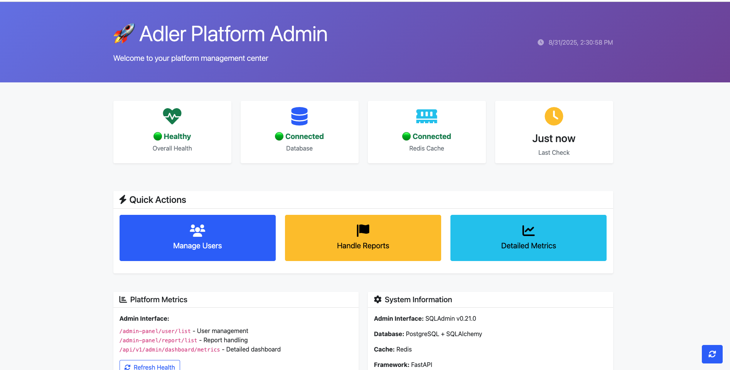Click the floating blue refresh icon button
Screen dimensions: 730x370
(x=712, y=354)
